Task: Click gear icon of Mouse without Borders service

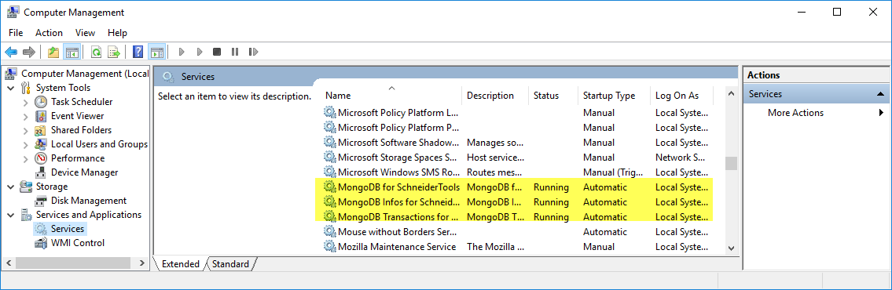Action: tap(330, 231)
